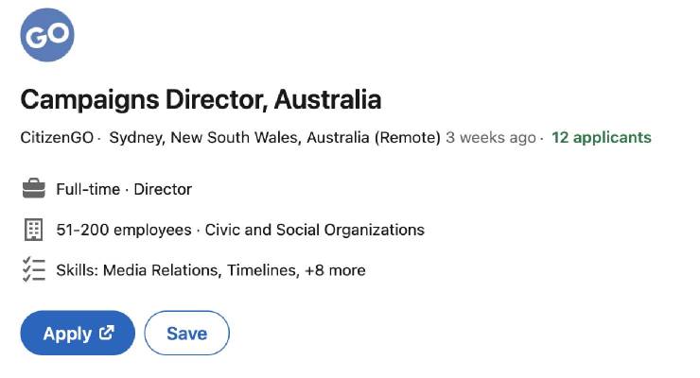Open the Campaigns Director, Australia job title
Image resolution: width=700 pixels, height=378 pixels.
(201, 98)
